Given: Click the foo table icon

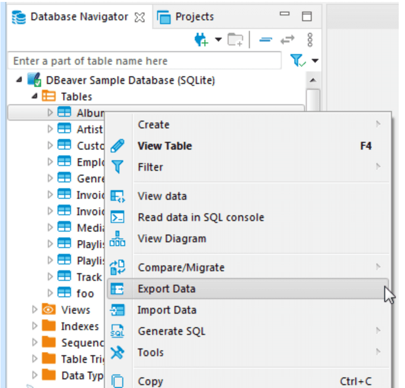Looking at the screenshot, I should click(64, 292).
